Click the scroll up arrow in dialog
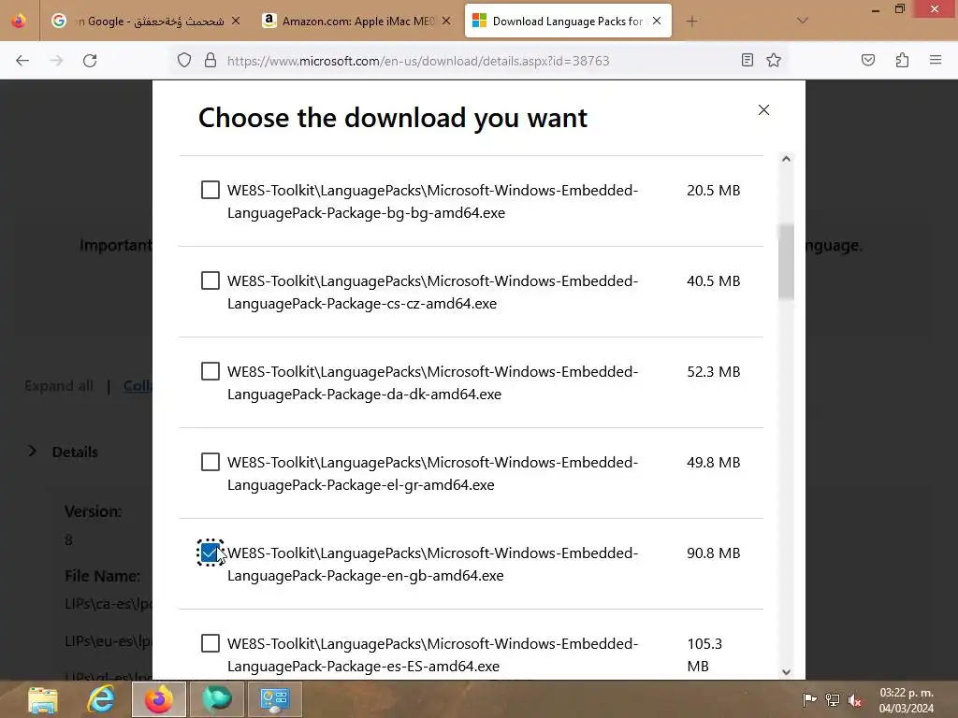The width and height of the screenshot is (958, 718). point(786,159)
